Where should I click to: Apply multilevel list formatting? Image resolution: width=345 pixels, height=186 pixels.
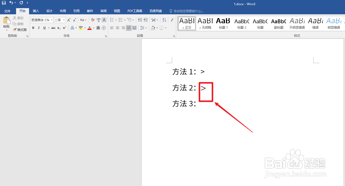tap(129, 20)
